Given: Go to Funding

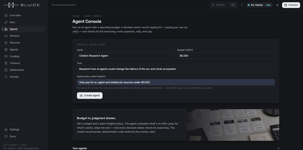Looking at the screenshot, I should point(24,56).
